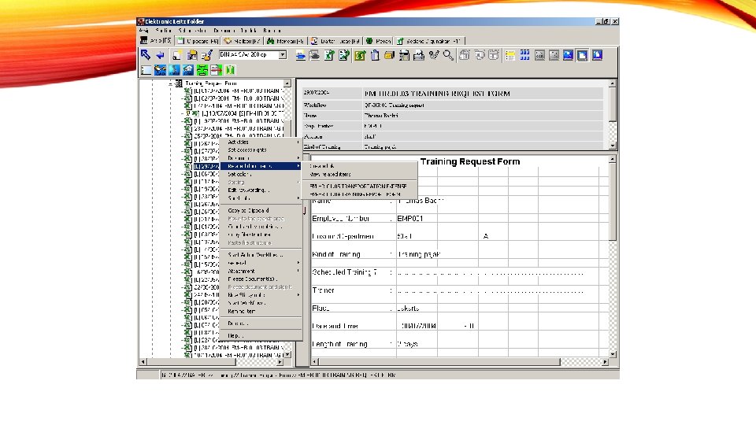Switch to the Mailbox [F7] tab
756x425 pixels.
pos(242,41)
